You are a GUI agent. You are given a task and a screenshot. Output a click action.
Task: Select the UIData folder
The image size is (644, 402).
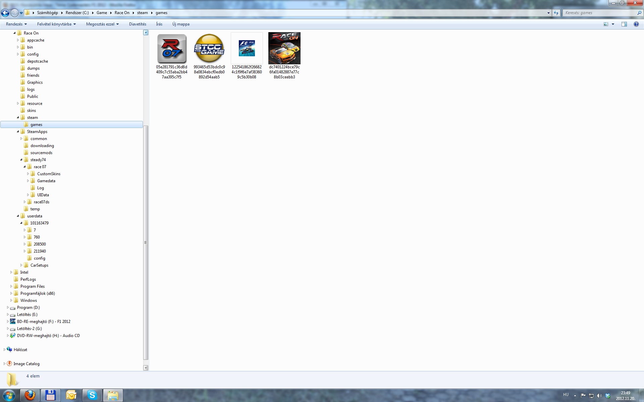pos(43,195)
